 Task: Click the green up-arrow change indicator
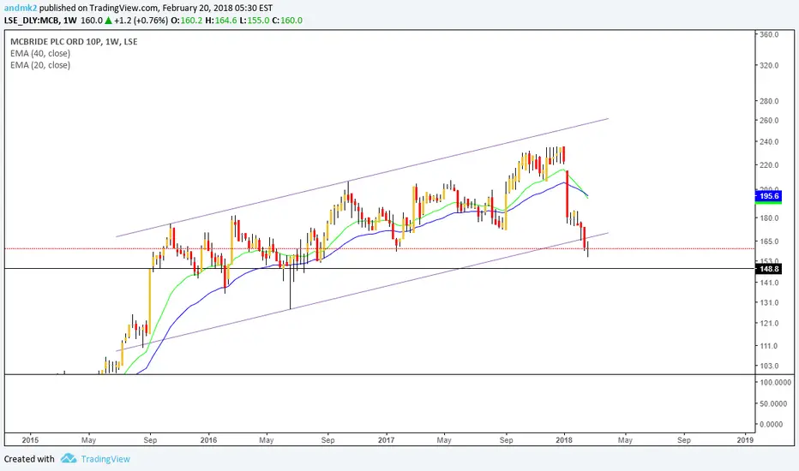(x=108, y=21)
